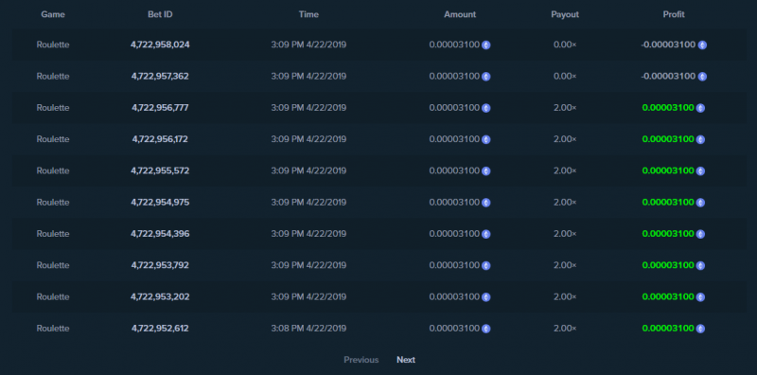The width and height of the screenshot is (757, 375).
Task: Open bet ID 4,722,954,975
Action: click(160, 202)
